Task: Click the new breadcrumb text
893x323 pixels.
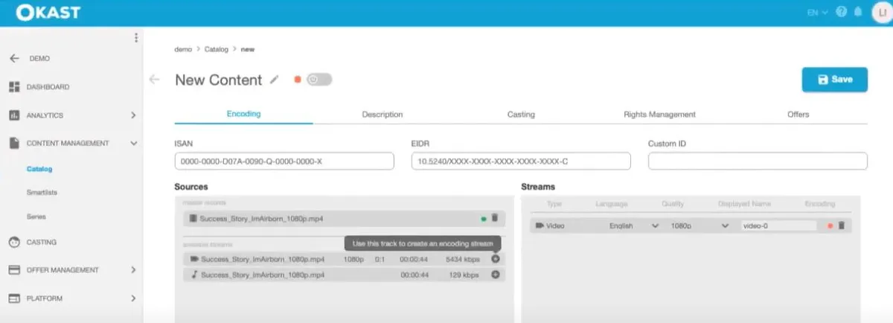Action: click(247, 49)
